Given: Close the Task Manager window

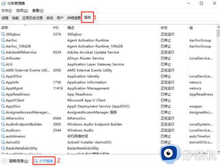Looking at the screenshot, I should [x=214, y=4].
